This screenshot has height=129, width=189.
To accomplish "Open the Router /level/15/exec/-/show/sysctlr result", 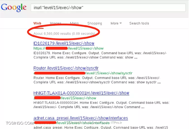I will coord(66,68).
